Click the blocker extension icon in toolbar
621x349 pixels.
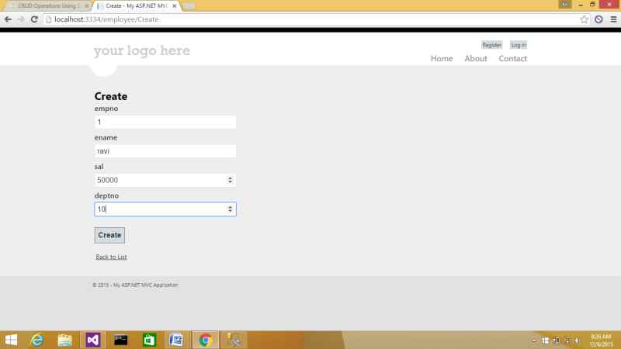[598, 19]
